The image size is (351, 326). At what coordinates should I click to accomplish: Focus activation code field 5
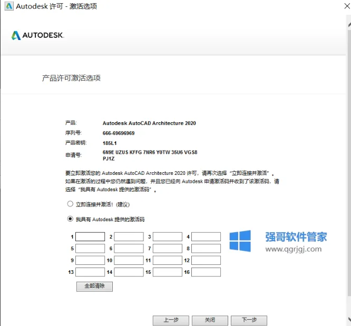[90, 249]
